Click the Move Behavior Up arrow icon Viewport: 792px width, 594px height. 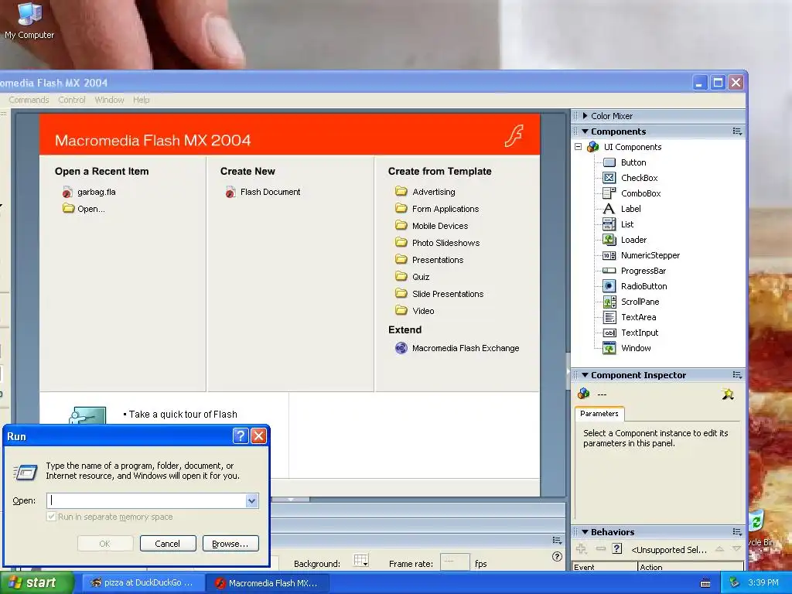720,549
